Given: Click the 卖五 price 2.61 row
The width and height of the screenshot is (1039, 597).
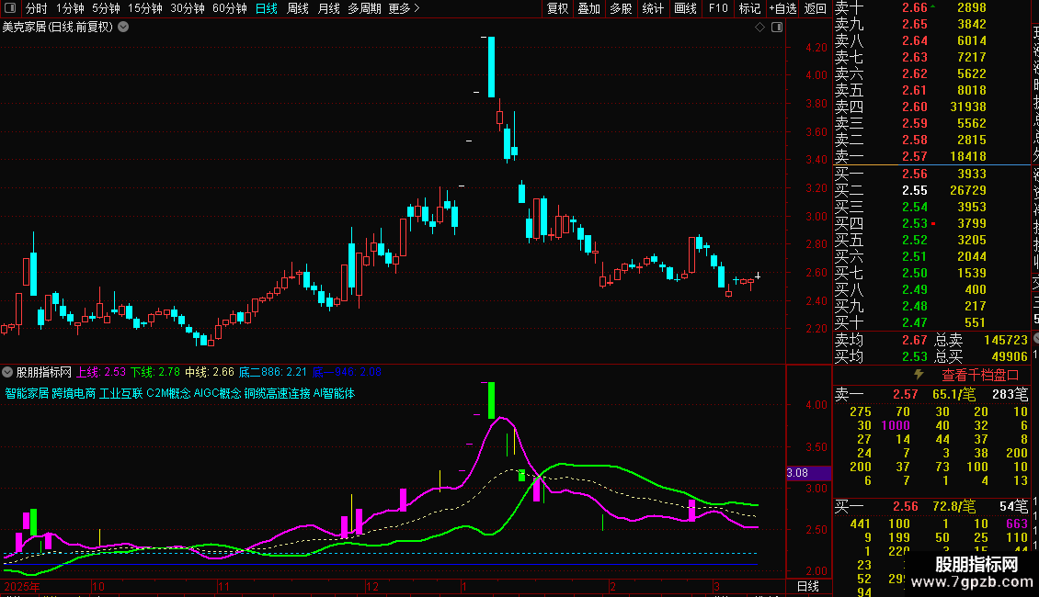Looking at the screenshot, I should [931, 90].
